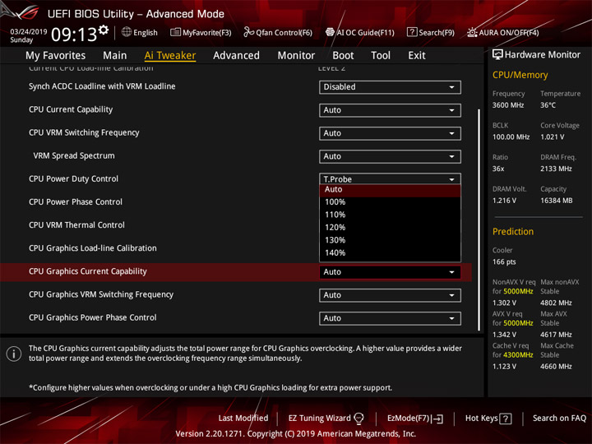592x444 pixels.
Task: Click Search on FAQ link
Action: [x=559, y=419]
